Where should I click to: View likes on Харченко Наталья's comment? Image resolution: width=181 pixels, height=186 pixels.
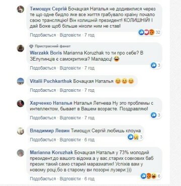point(156,115)
